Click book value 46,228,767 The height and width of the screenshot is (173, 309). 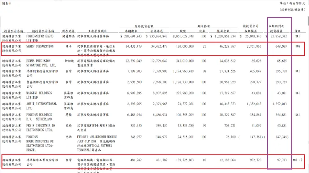tap(228, 46)
